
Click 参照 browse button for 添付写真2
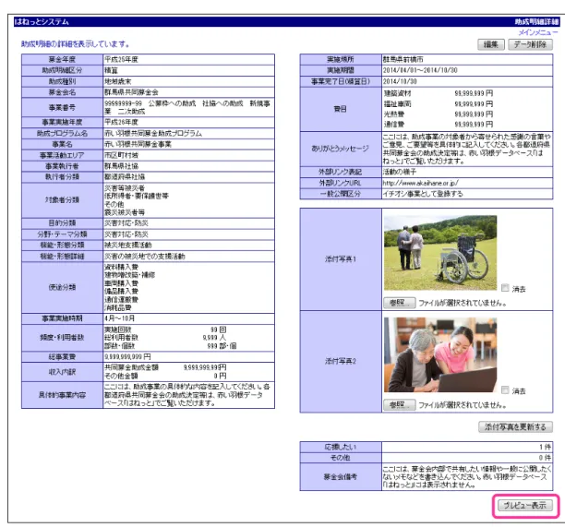click(x=399, y=405)
